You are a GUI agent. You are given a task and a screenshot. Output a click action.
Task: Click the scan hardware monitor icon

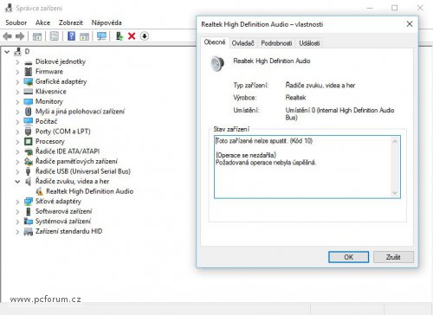coord(101,36)
